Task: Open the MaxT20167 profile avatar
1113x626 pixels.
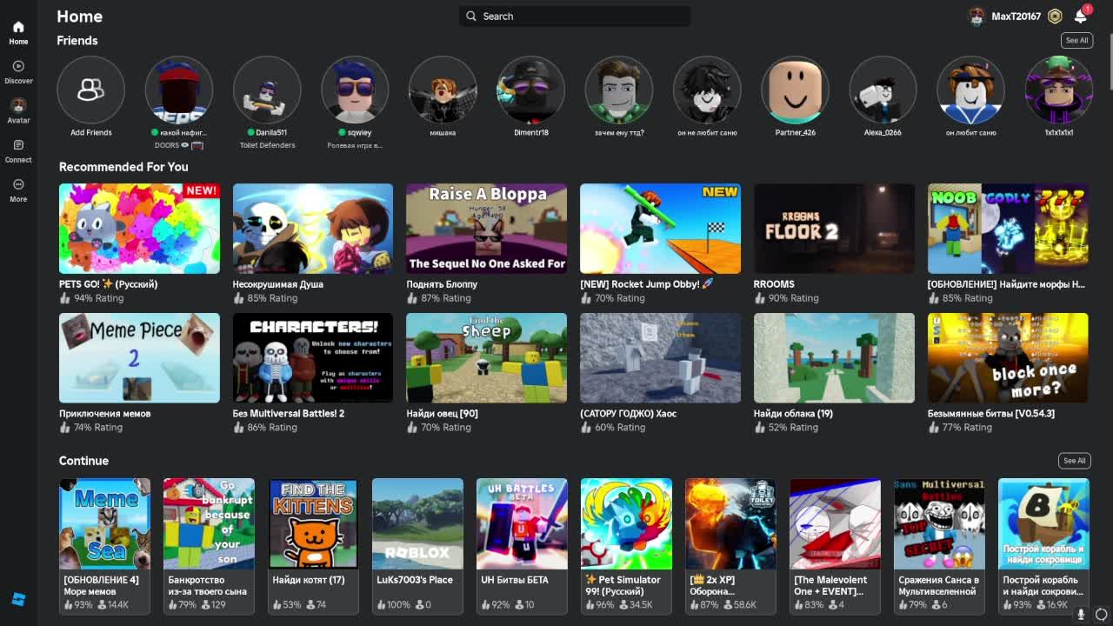Action: 976,16
